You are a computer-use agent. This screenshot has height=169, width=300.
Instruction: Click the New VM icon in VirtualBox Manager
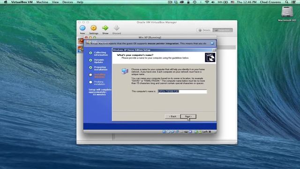(82, 28)
